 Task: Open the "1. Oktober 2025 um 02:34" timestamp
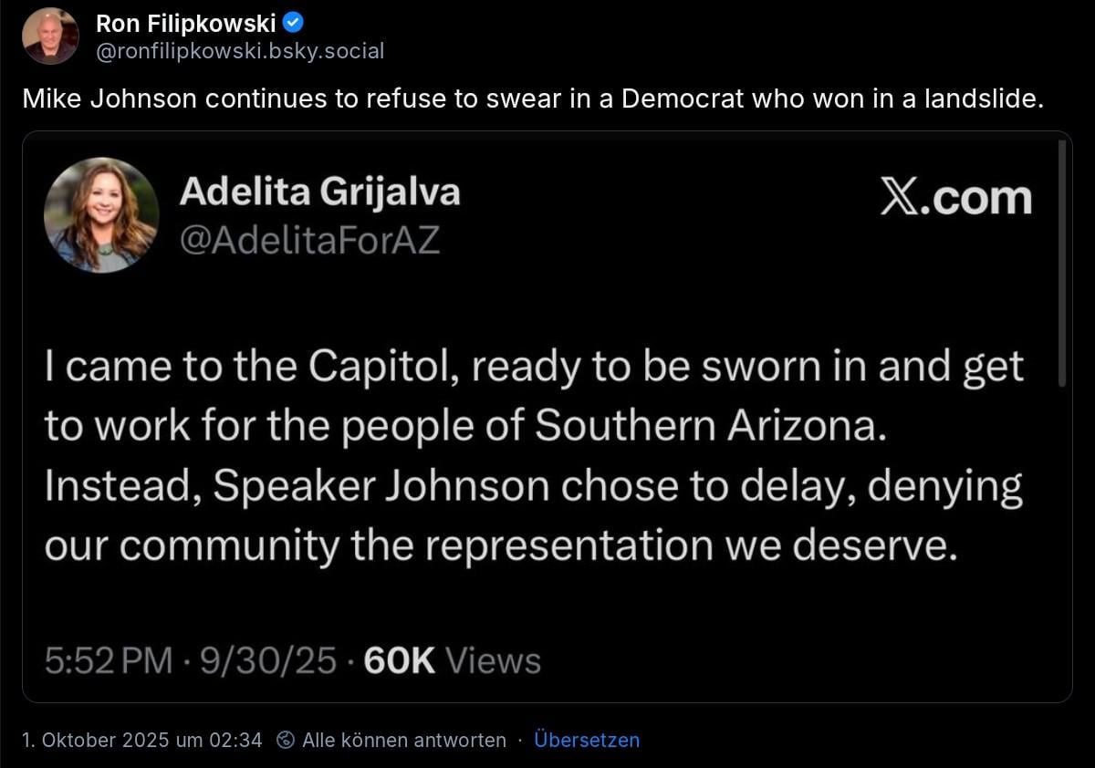point(141,740)
